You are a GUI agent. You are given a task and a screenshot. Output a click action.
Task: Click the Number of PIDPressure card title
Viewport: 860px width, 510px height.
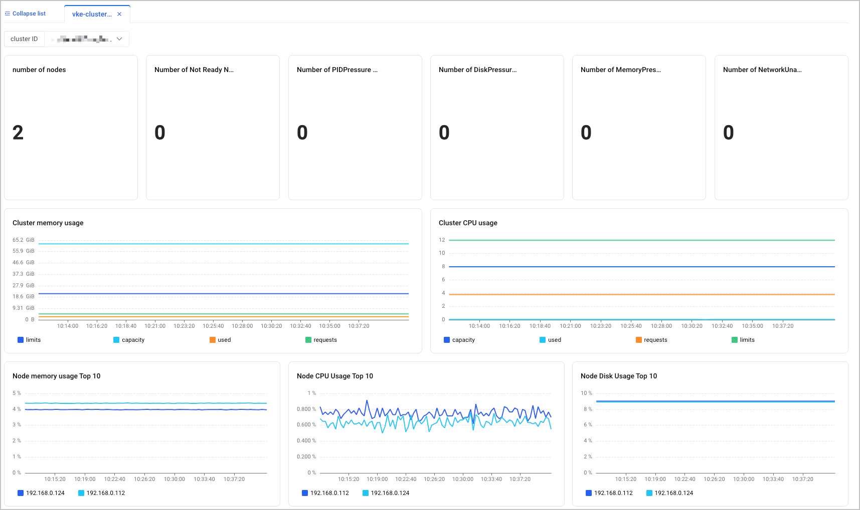tap(337, 70)
